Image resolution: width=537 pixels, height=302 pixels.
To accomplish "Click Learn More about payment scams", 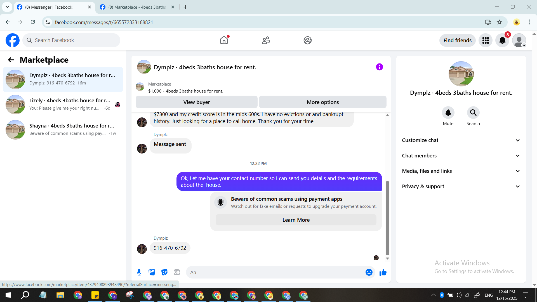I will click(296, 220).
